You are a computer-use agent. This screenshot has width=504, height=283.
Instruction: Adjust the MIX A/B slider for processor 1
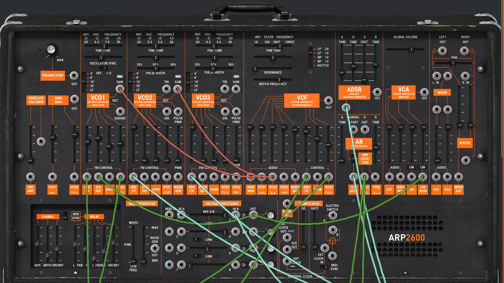[x=225, y=215]
